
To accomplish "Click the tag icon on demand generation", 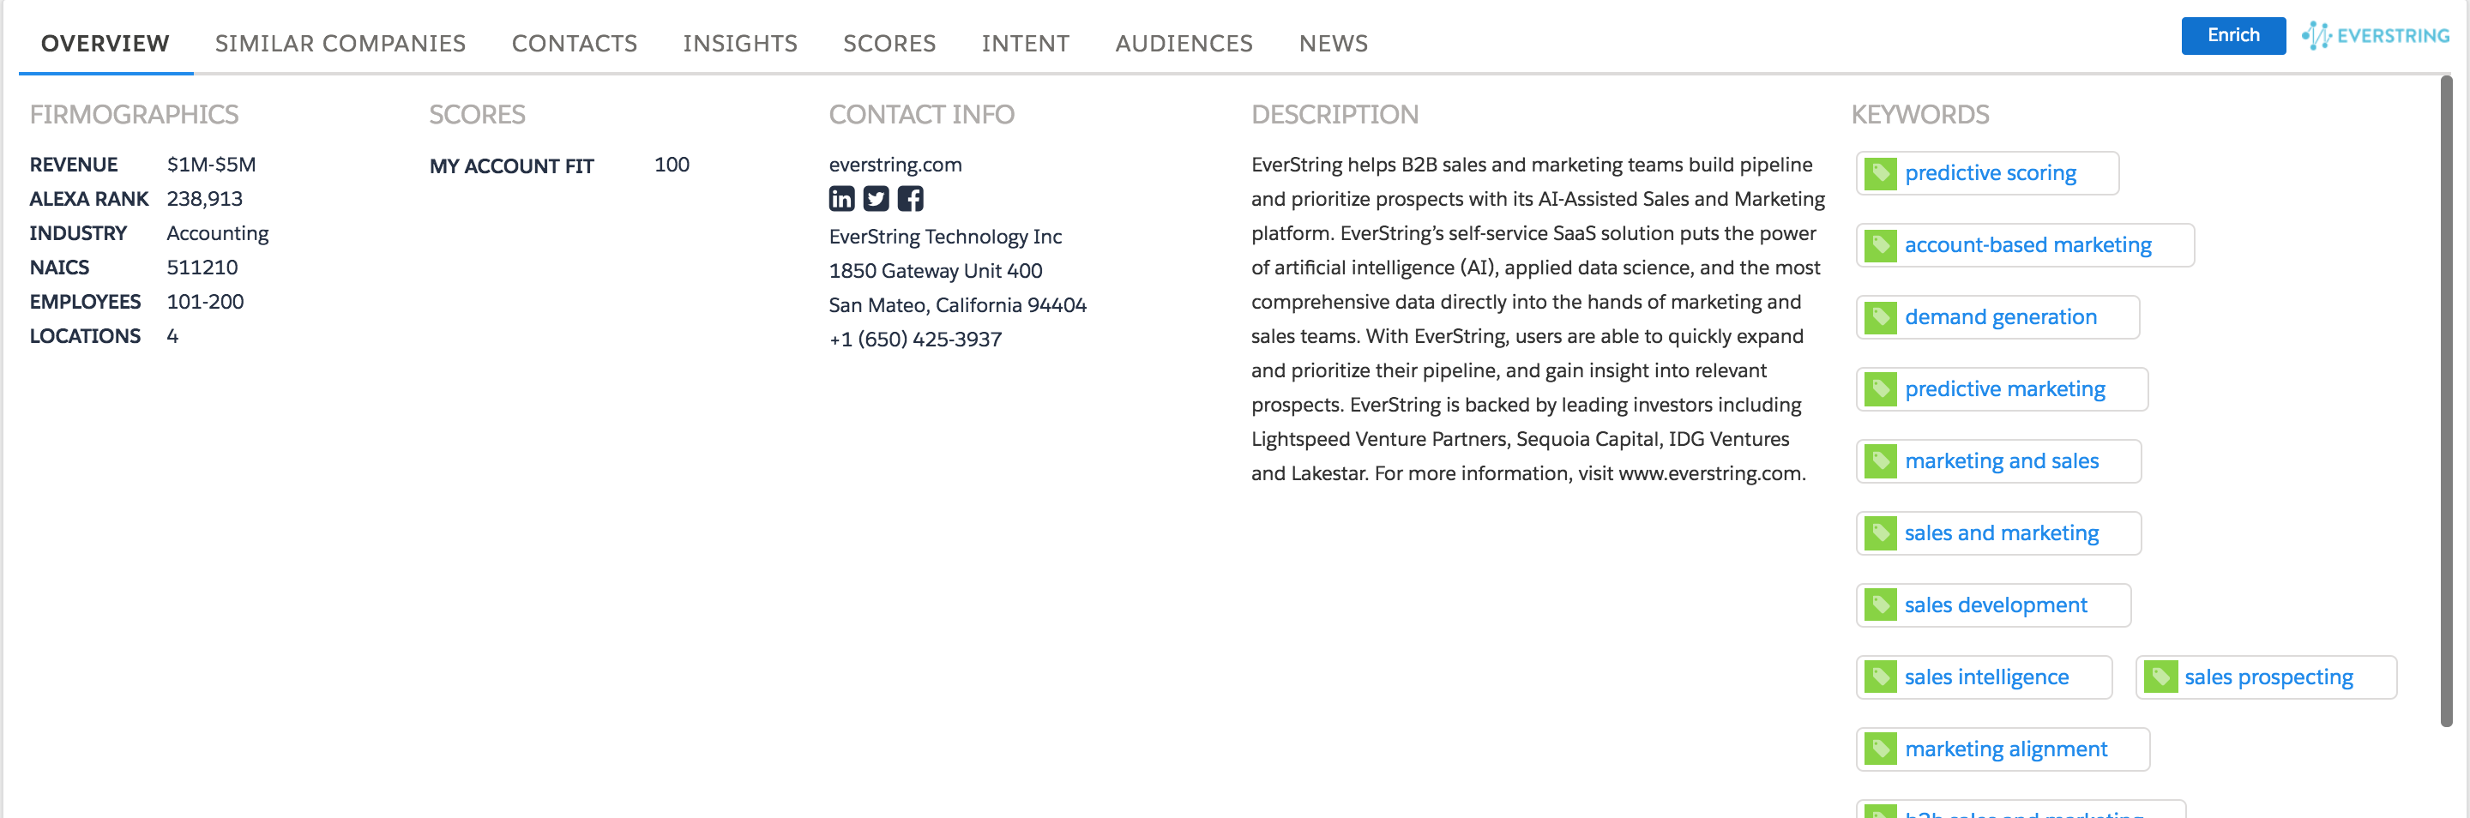I will pyautogui.click(x=1883, y=316).
